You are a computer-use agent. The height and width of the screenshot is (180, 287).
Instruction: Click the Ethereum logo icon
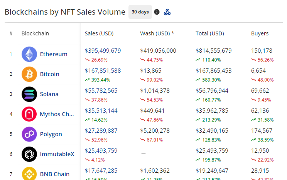pos(29,54)
